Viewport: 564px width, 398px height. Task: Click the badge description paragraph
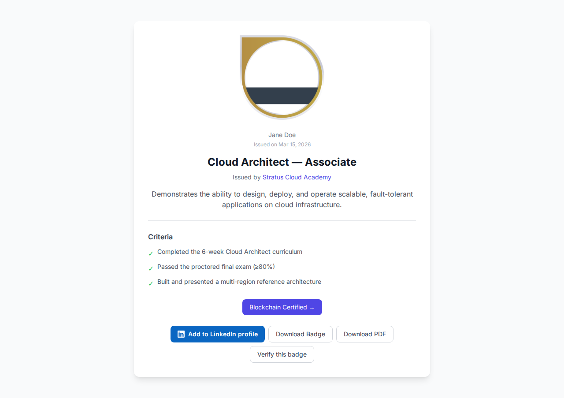click(x=282, y=199)
